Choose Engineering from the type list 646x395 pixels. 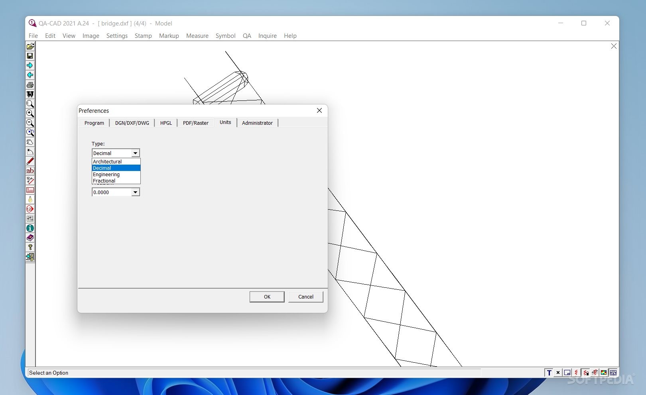[116, 174]
